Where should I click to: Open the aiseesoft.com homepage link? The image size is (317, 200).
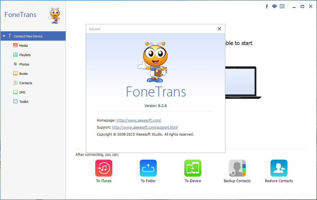139,120
